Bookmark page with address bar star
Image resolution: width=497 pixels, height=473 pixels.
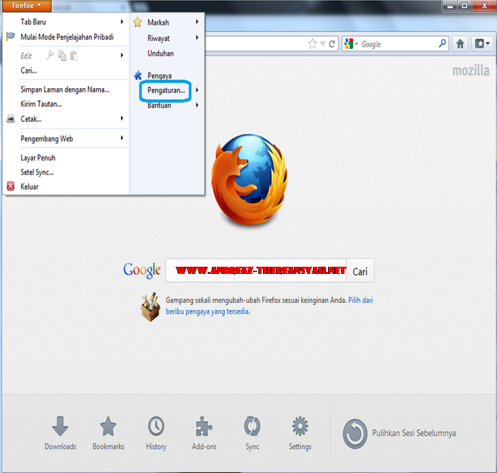[312, 44]
